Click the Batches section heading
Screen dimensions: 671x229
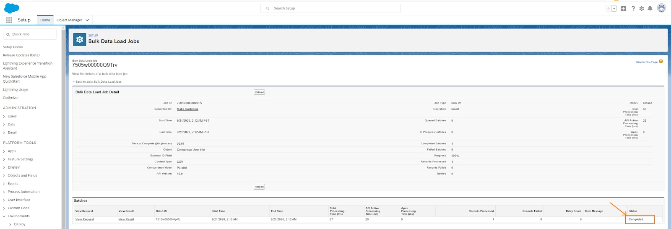[81, 200]
